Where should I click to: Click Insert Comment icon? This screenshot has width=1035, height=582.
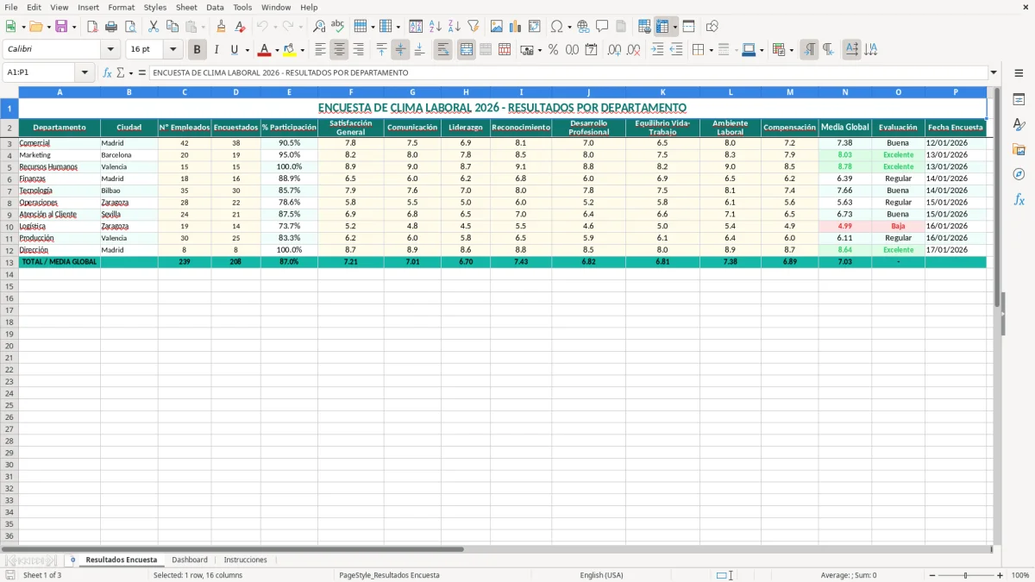coord(602,27)
